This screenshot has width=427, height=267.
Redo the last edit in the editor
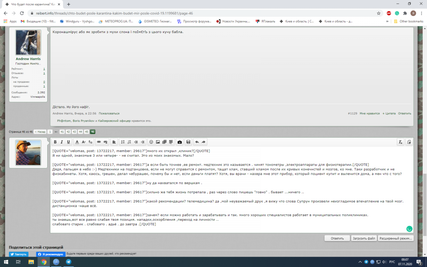click(204, 142)
